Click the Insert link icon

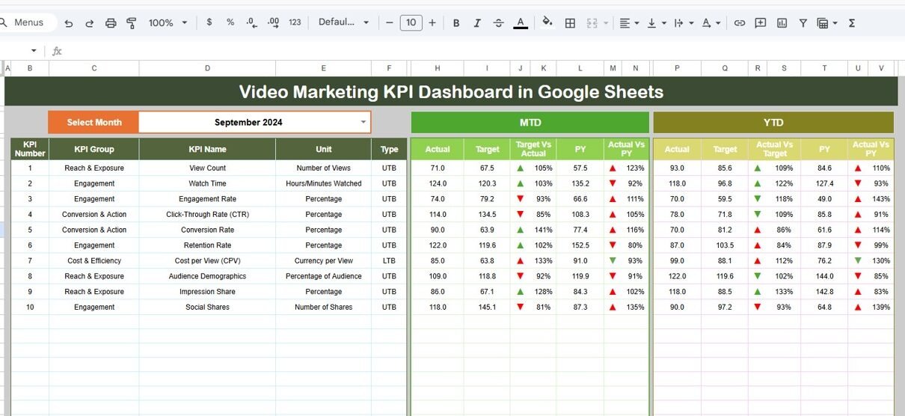tap(739, 23)
